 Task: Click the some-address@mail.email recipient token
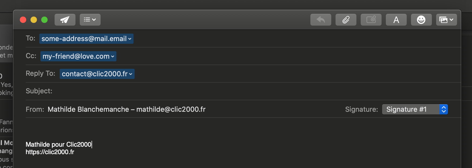(x=84, y=39)
